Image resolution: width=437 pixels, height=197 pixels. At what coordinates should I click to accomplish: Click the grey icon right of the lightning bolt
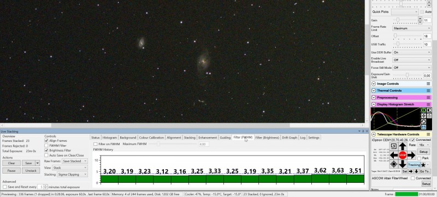pos(429,116)
